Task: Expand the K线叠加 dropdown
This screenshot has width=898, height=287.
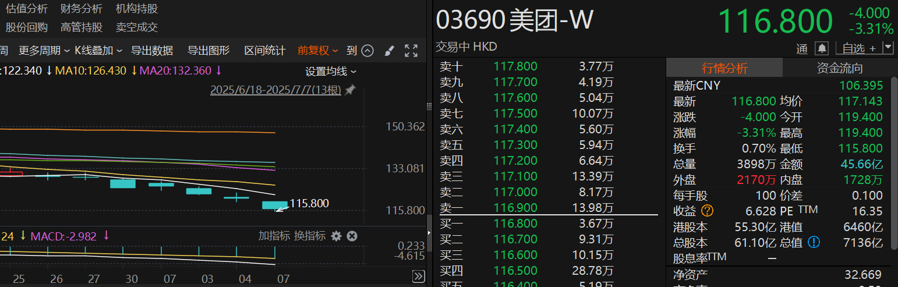Action: tap(98, 51)
